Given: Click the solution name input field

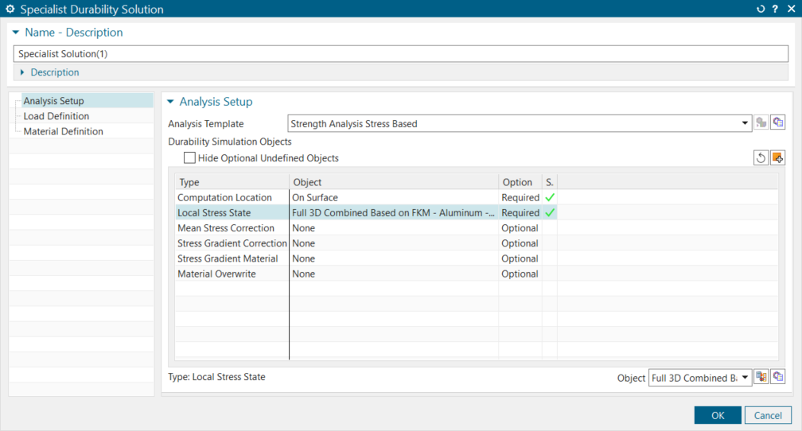Looking at the screenshot, I should (398, 54).
